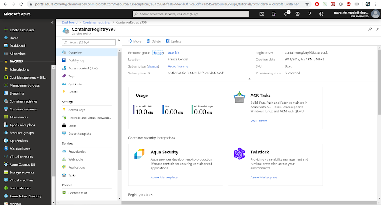Viewport: 381px width, 205px height.
Task: Click Delete in the command bar
Action: (154, 41)
